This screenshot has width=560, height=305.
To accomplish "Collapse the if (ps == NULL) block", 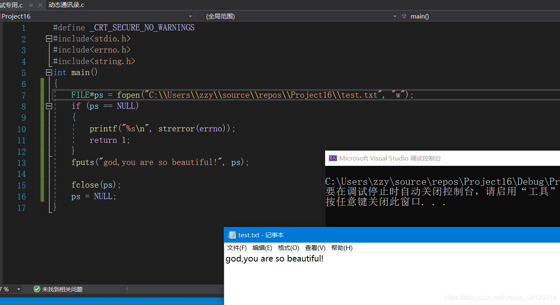I will (49, 106).
